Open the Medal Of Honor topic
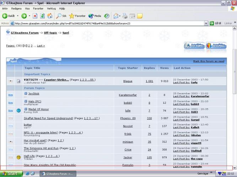Image resolution: width=237 pixels, height=177 pixels. [x=38, y=109]
